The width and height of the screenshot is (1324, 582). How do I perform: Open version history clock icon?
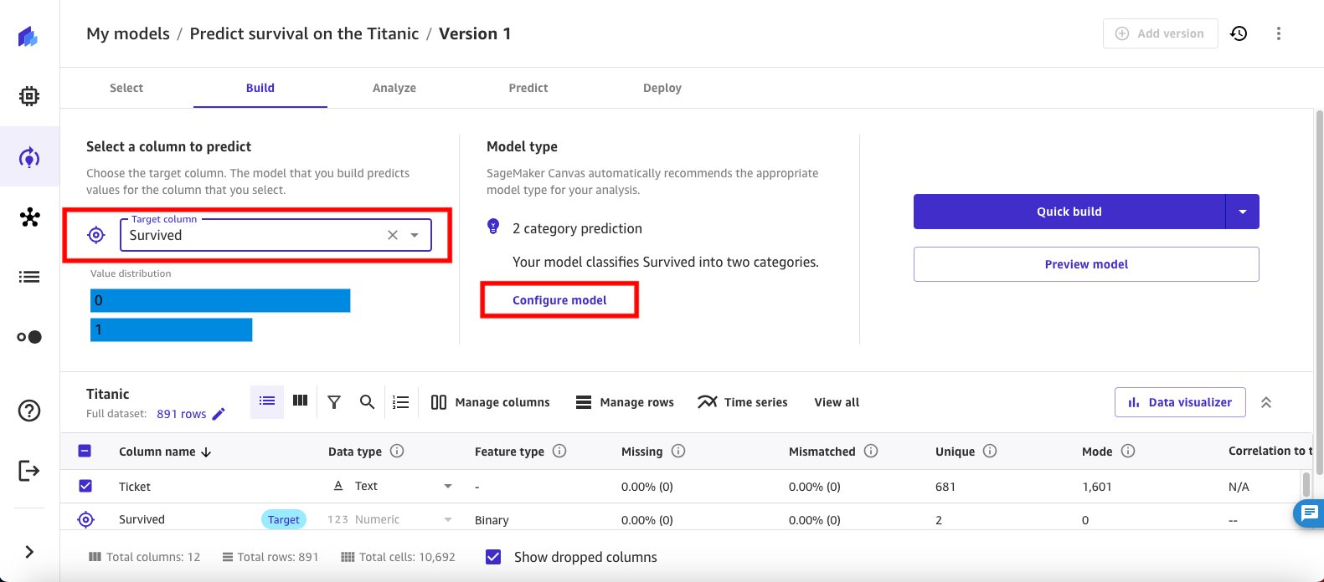coord(1239,33)
